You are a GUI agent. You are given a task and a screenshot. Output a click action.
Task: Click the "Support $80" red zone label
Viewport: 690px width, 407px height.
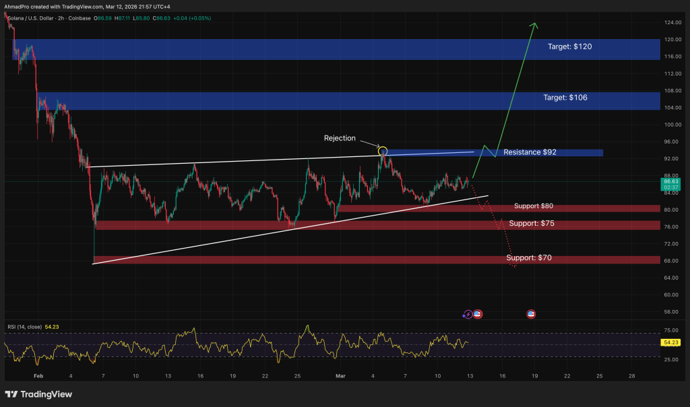click(x=534, y=206)
